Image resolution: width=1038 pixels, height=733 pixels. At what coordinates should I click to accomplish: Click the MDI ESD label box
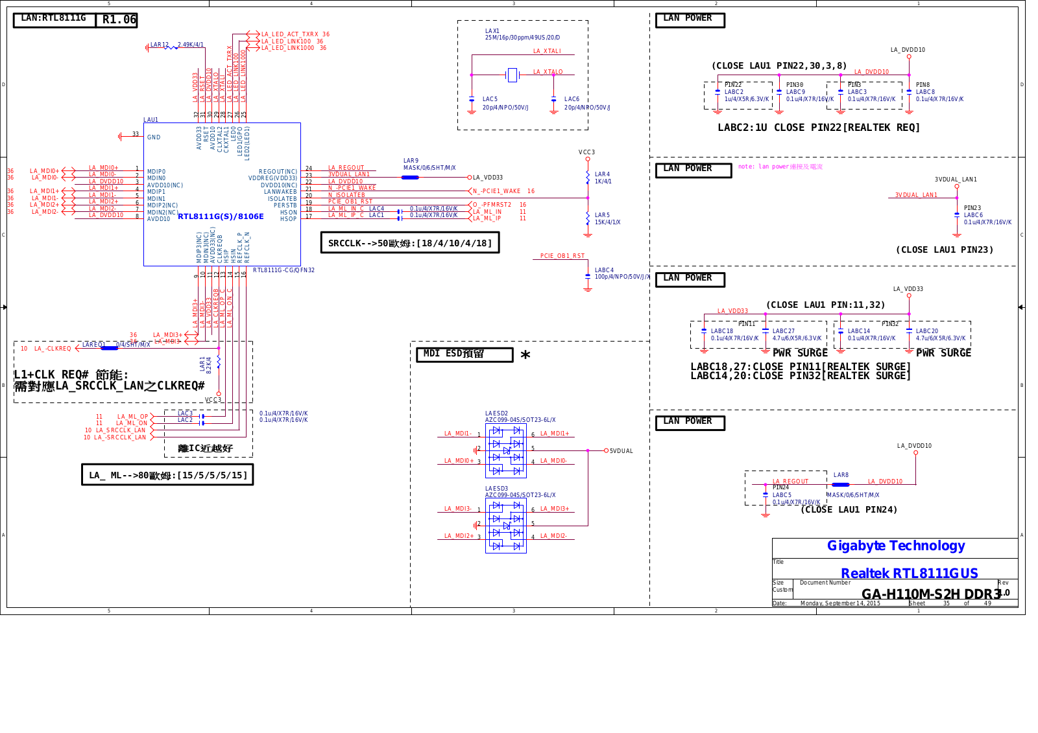coord(465,354)
